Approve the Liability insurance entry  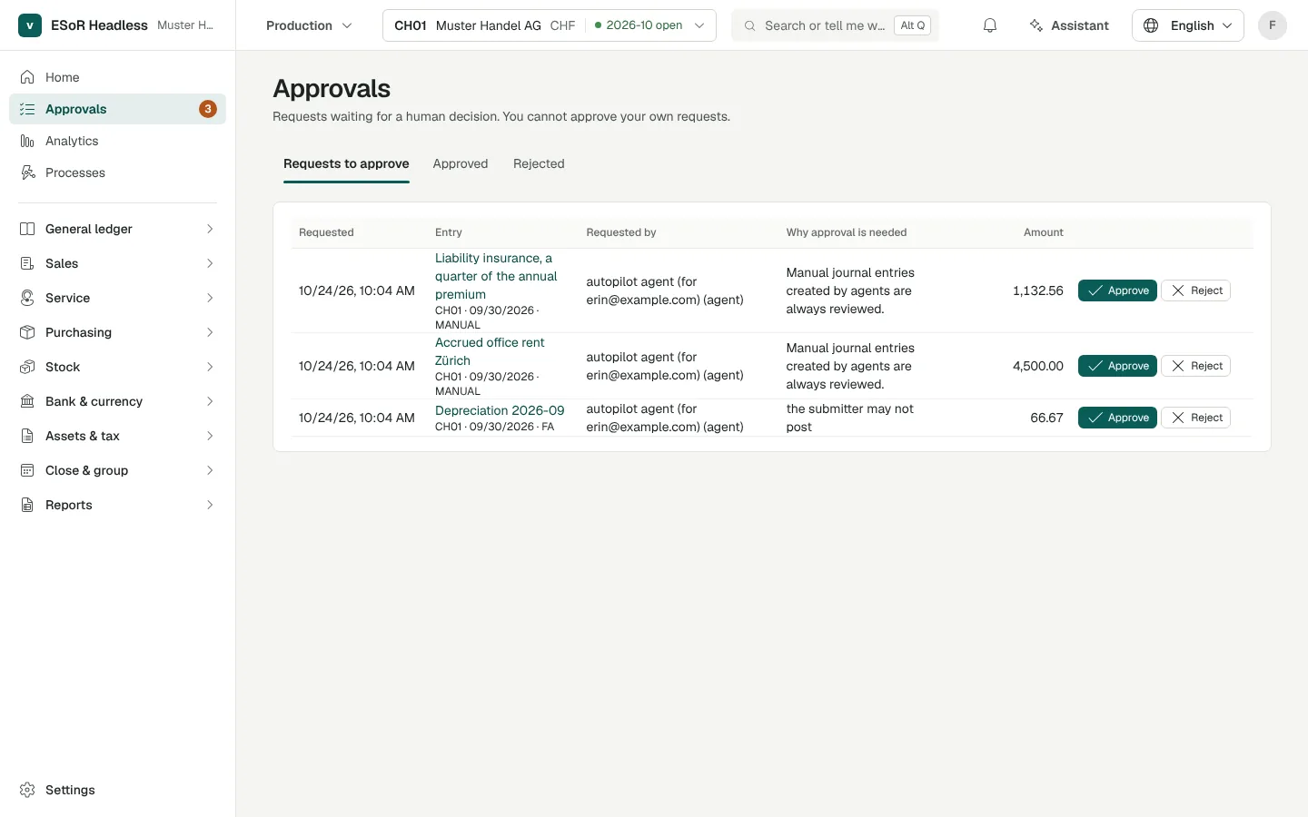coord(1117,290)
